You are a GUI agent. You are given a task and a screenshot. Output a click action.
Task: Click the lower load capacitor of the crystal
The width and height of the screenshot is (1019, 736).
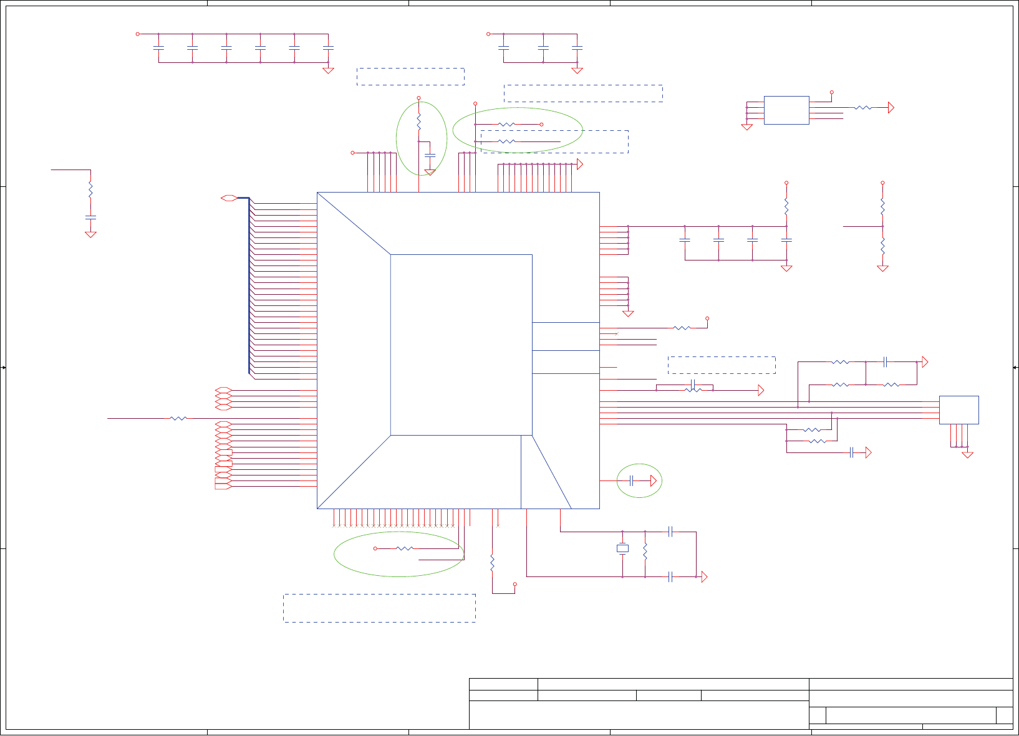click(670, 577)
